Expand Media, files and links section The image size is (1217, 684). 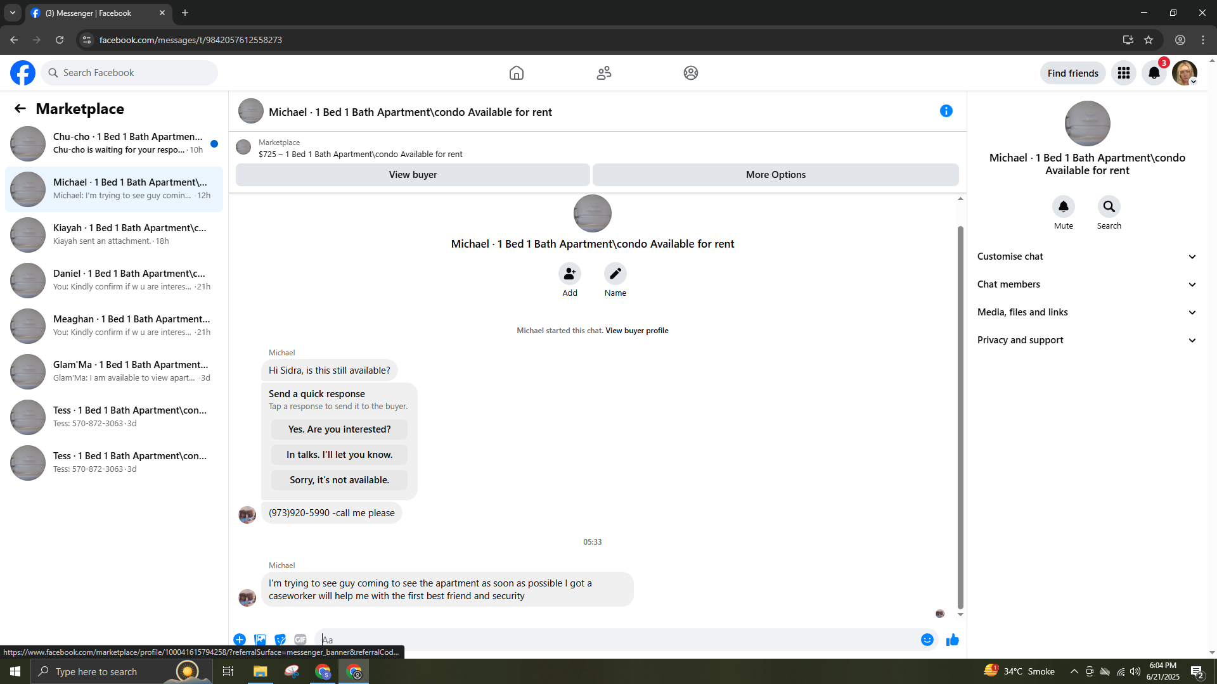click(x=1086, y=312)
